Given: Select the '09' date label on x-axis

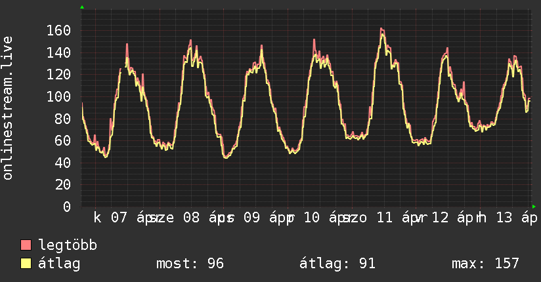Looking at the screenshot, I should (251, 218).
